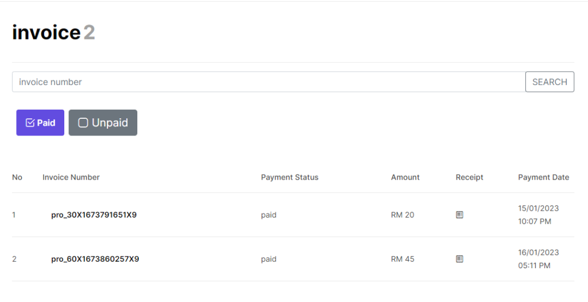This screenshot has height=302, width=588.
Task: Click the Invoice Number column header
Action: point(71,177)
